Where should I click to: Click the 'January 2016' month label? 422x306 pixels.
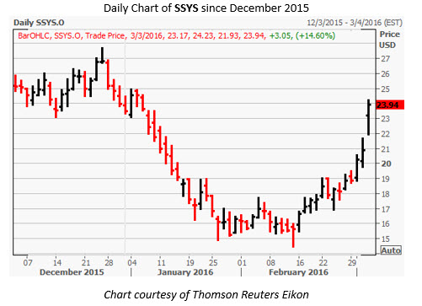click(x=185, y=272)
